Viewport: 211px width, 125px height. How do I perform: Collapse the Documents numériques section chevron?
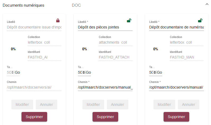pos(207,4)
